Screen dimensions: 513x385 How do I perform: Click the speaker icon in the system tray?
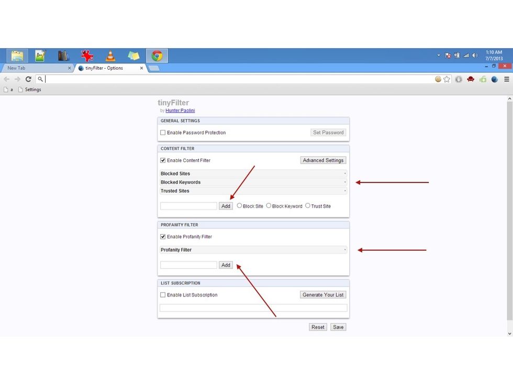[x=474, y=55]
